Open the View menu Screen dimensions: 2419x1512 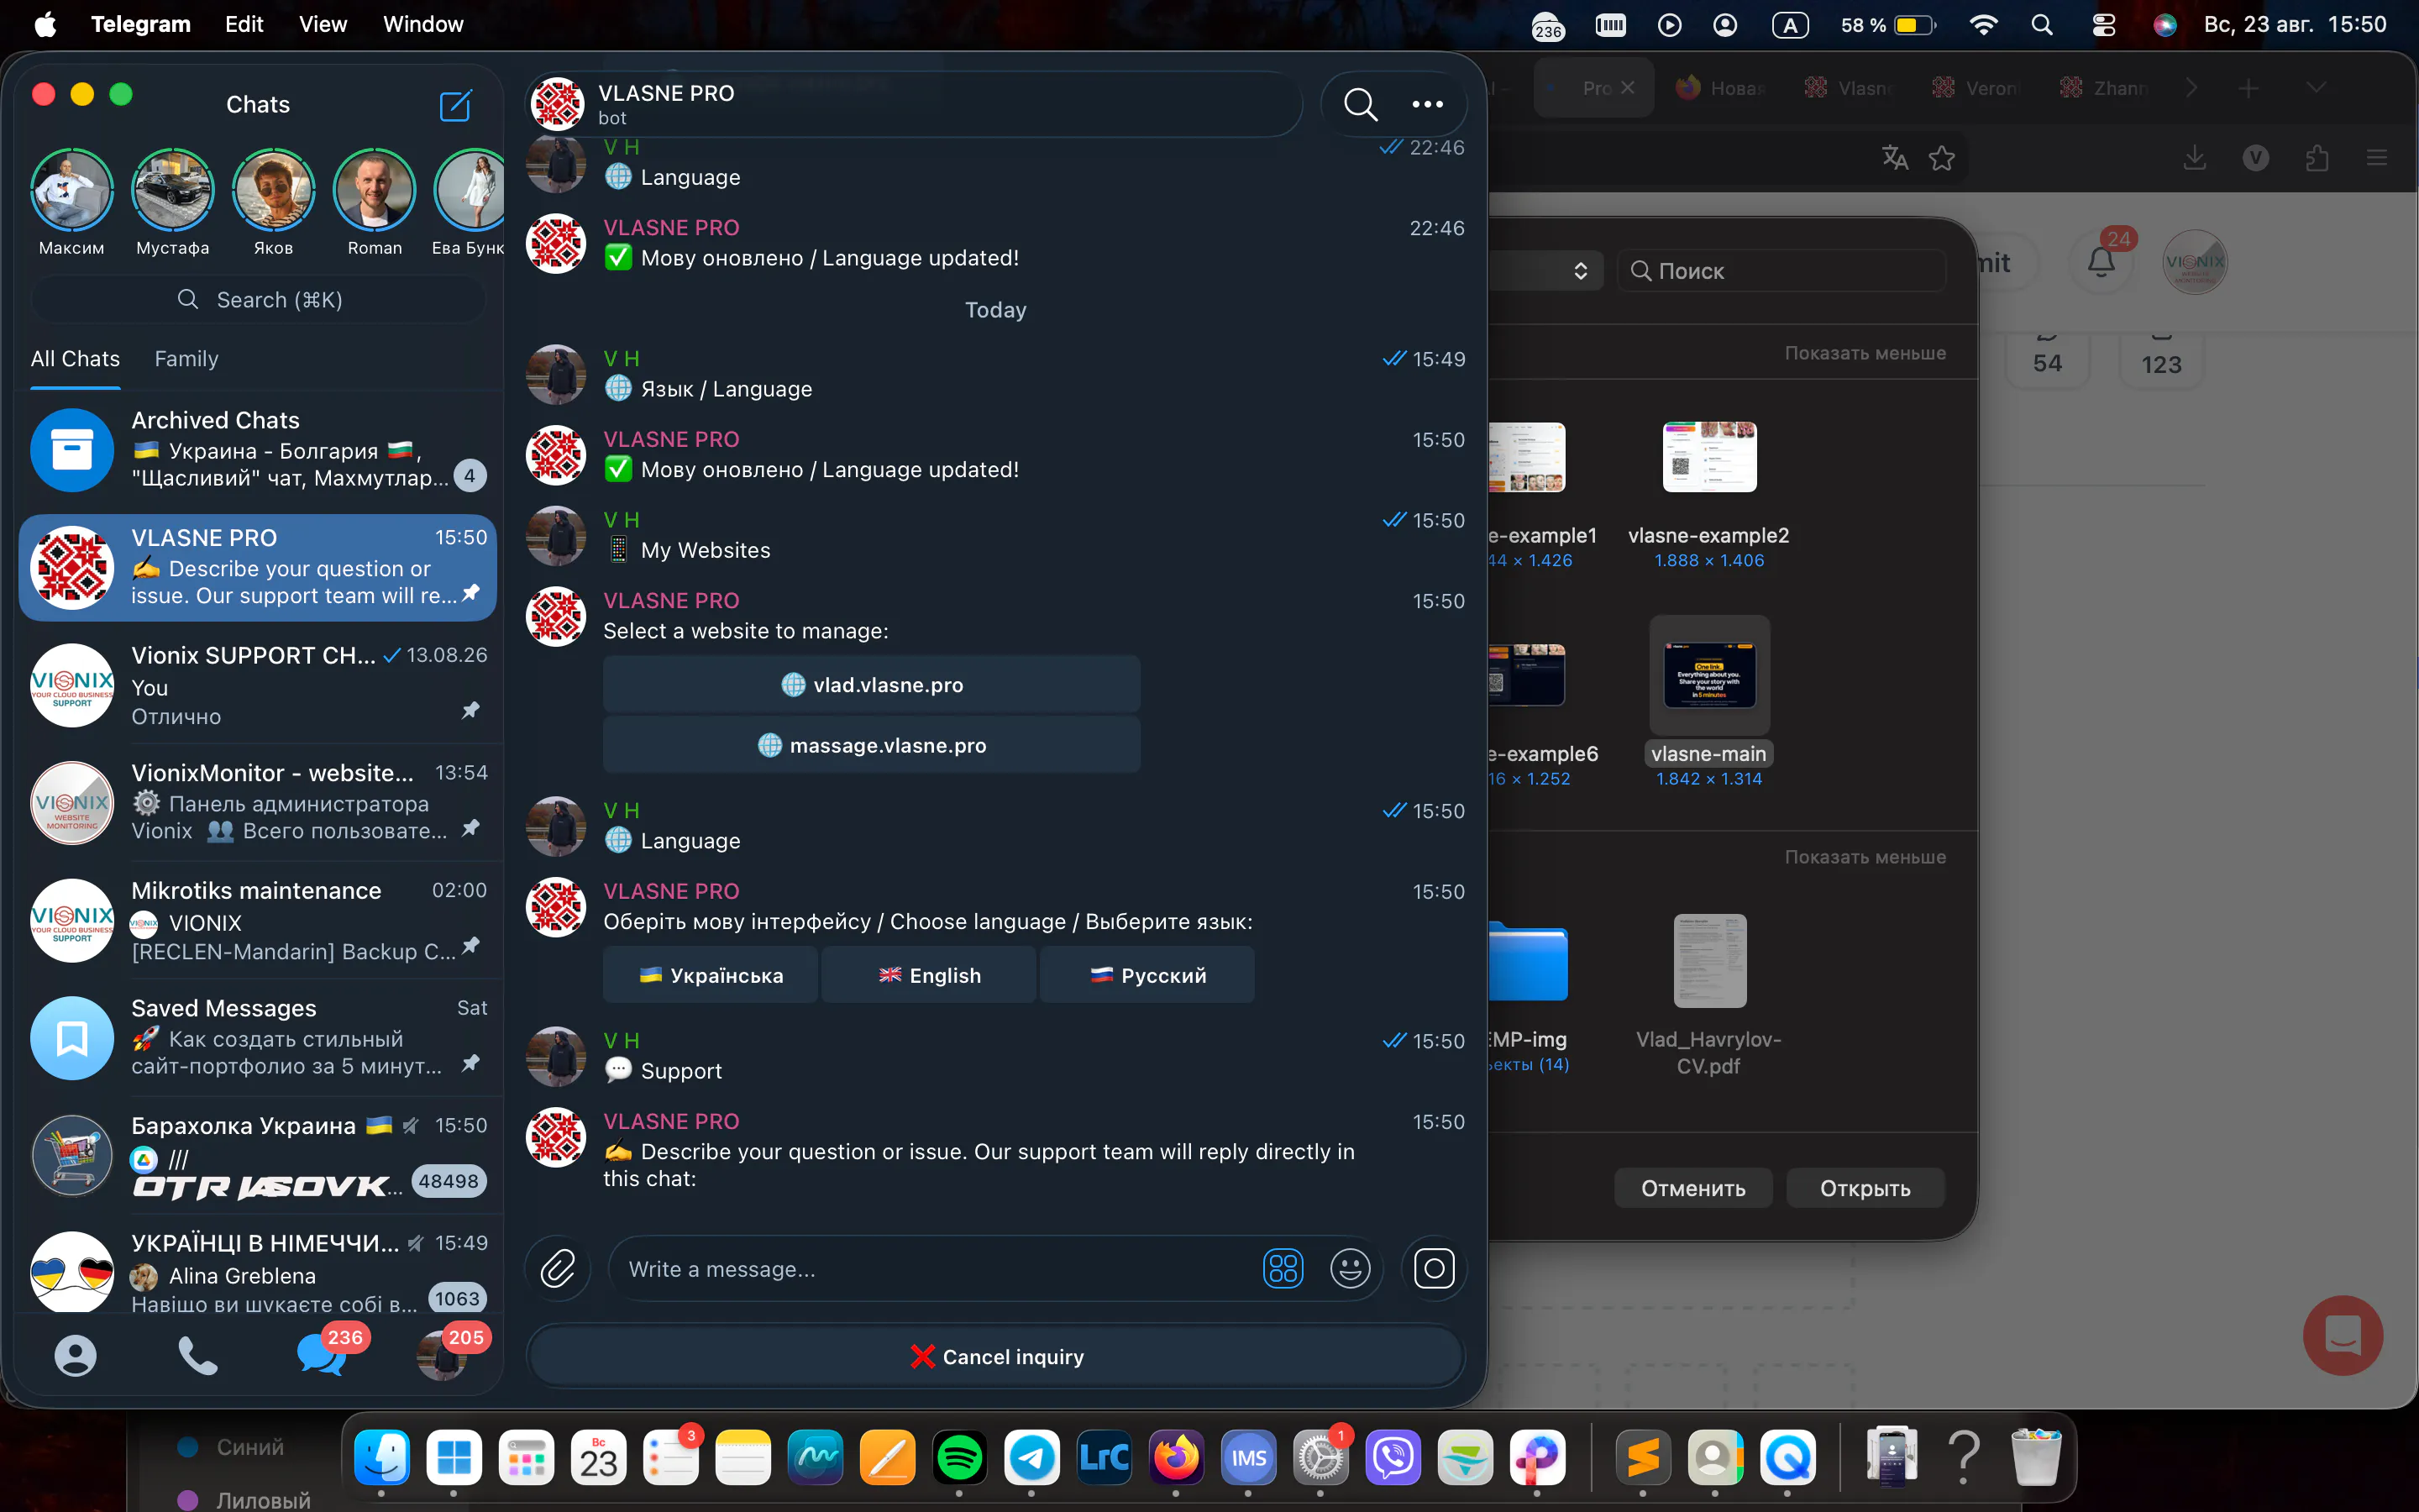[x=323, y=25]
